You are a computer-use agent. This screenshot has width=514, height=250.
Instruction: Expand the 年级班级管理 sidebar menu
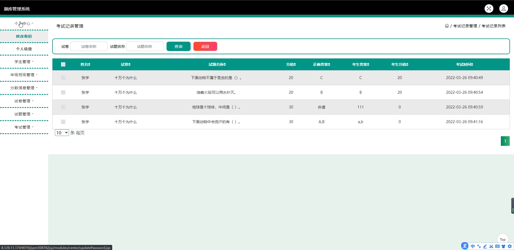pyautogui.click(x=24, y=75)
